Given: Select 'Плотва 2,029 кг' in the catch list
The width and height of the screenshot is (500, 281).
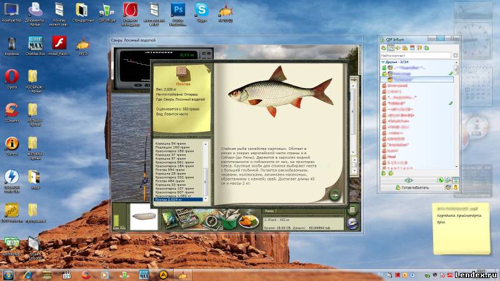Looking at the screenshot, I should pos(178,199).
